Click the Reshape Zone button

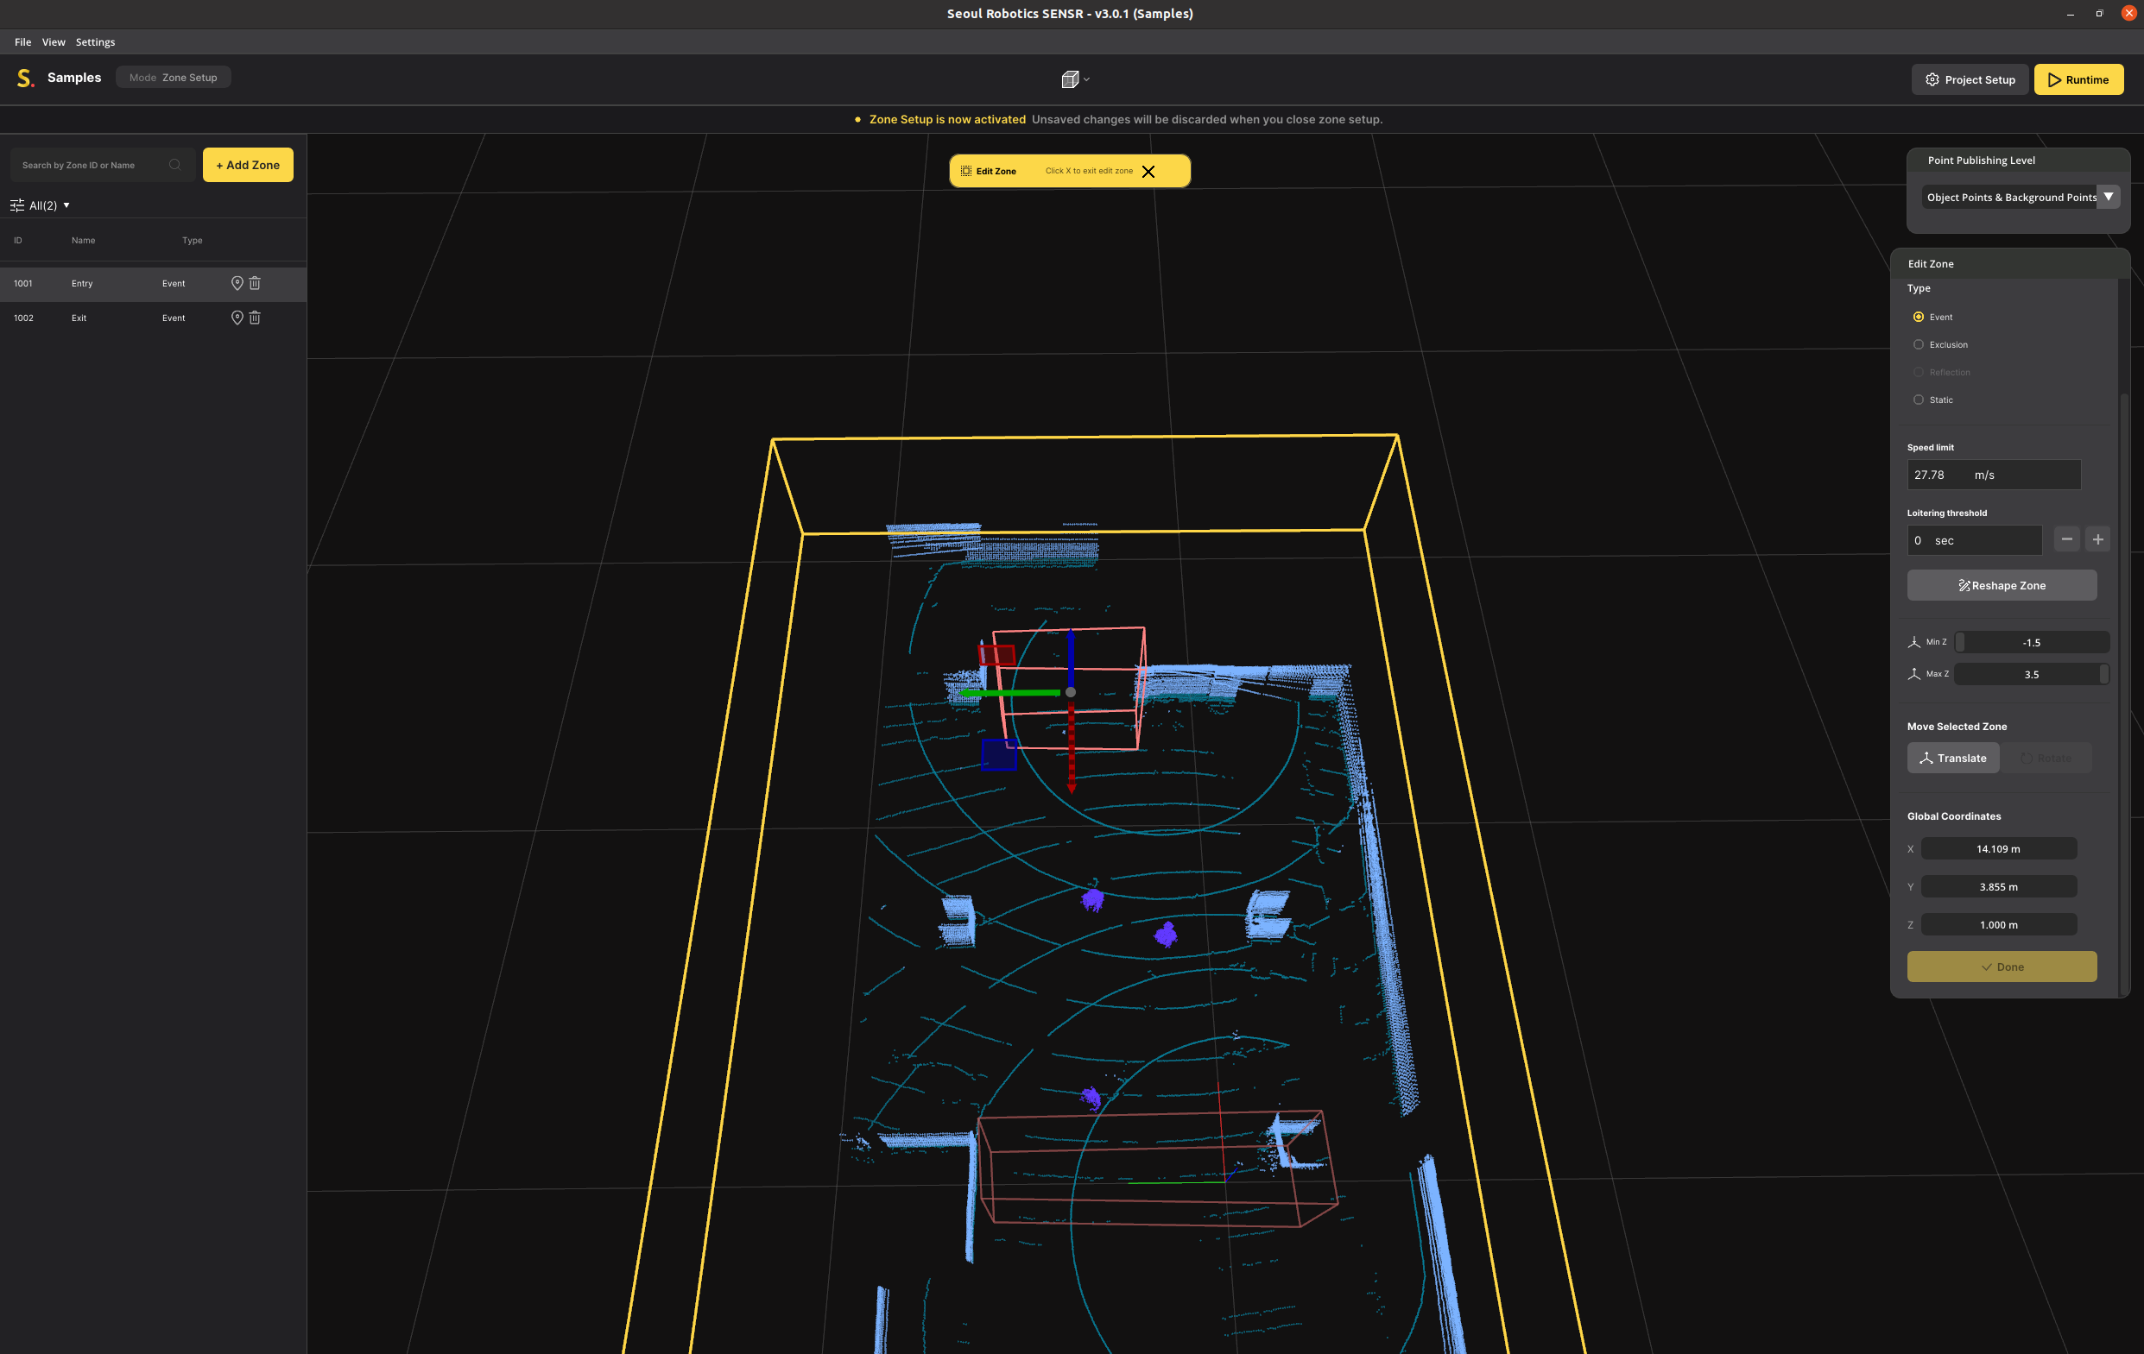(2002, 585)
